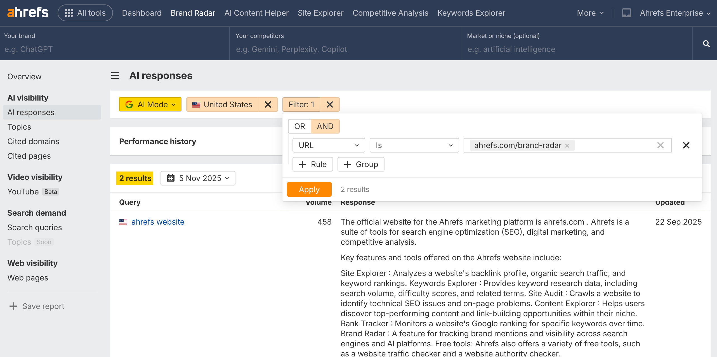Open the AI Mode dropdown

(150, 104)
